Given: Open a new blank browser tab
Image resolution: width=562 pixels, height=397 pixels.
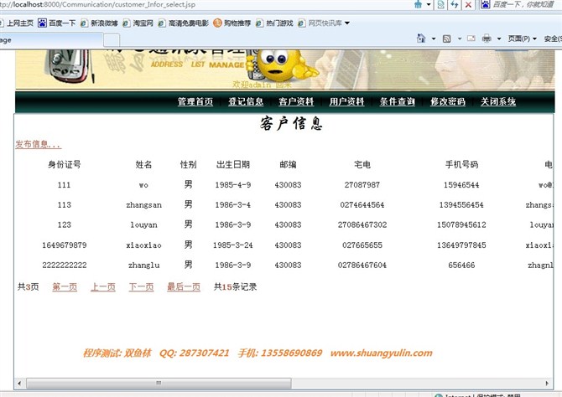Looking at the screenshot, I should coord(112,40).
